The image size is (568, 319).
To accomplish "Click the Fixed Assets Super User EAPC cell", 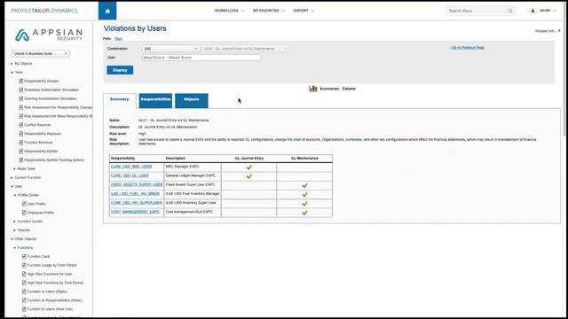I will [x=192, y=185].
